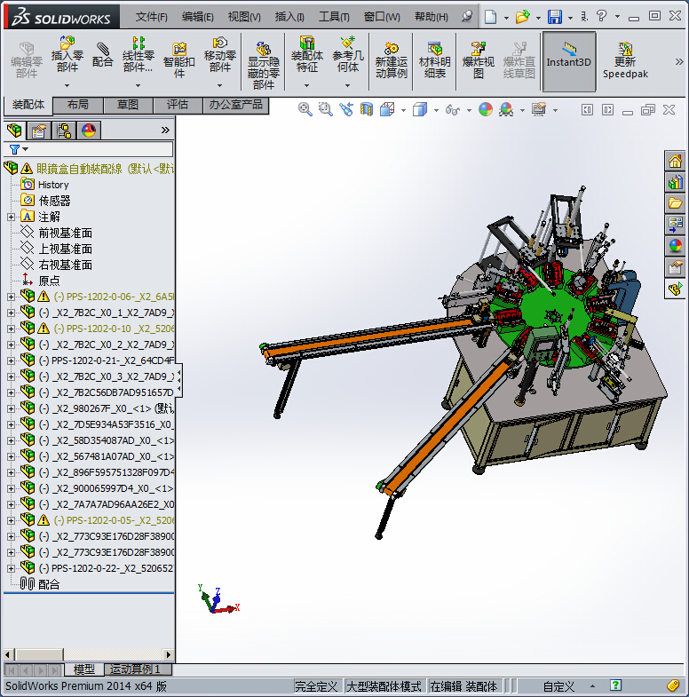Viewport: 689px width, 697px height.
Task: Click the Previous View icon
Action: (346, 109)
